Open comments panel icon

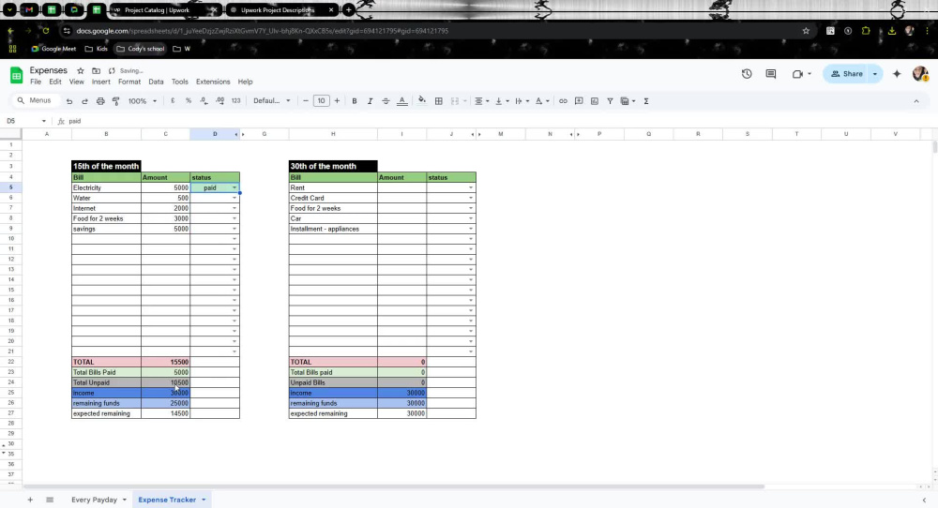point(770,73)
